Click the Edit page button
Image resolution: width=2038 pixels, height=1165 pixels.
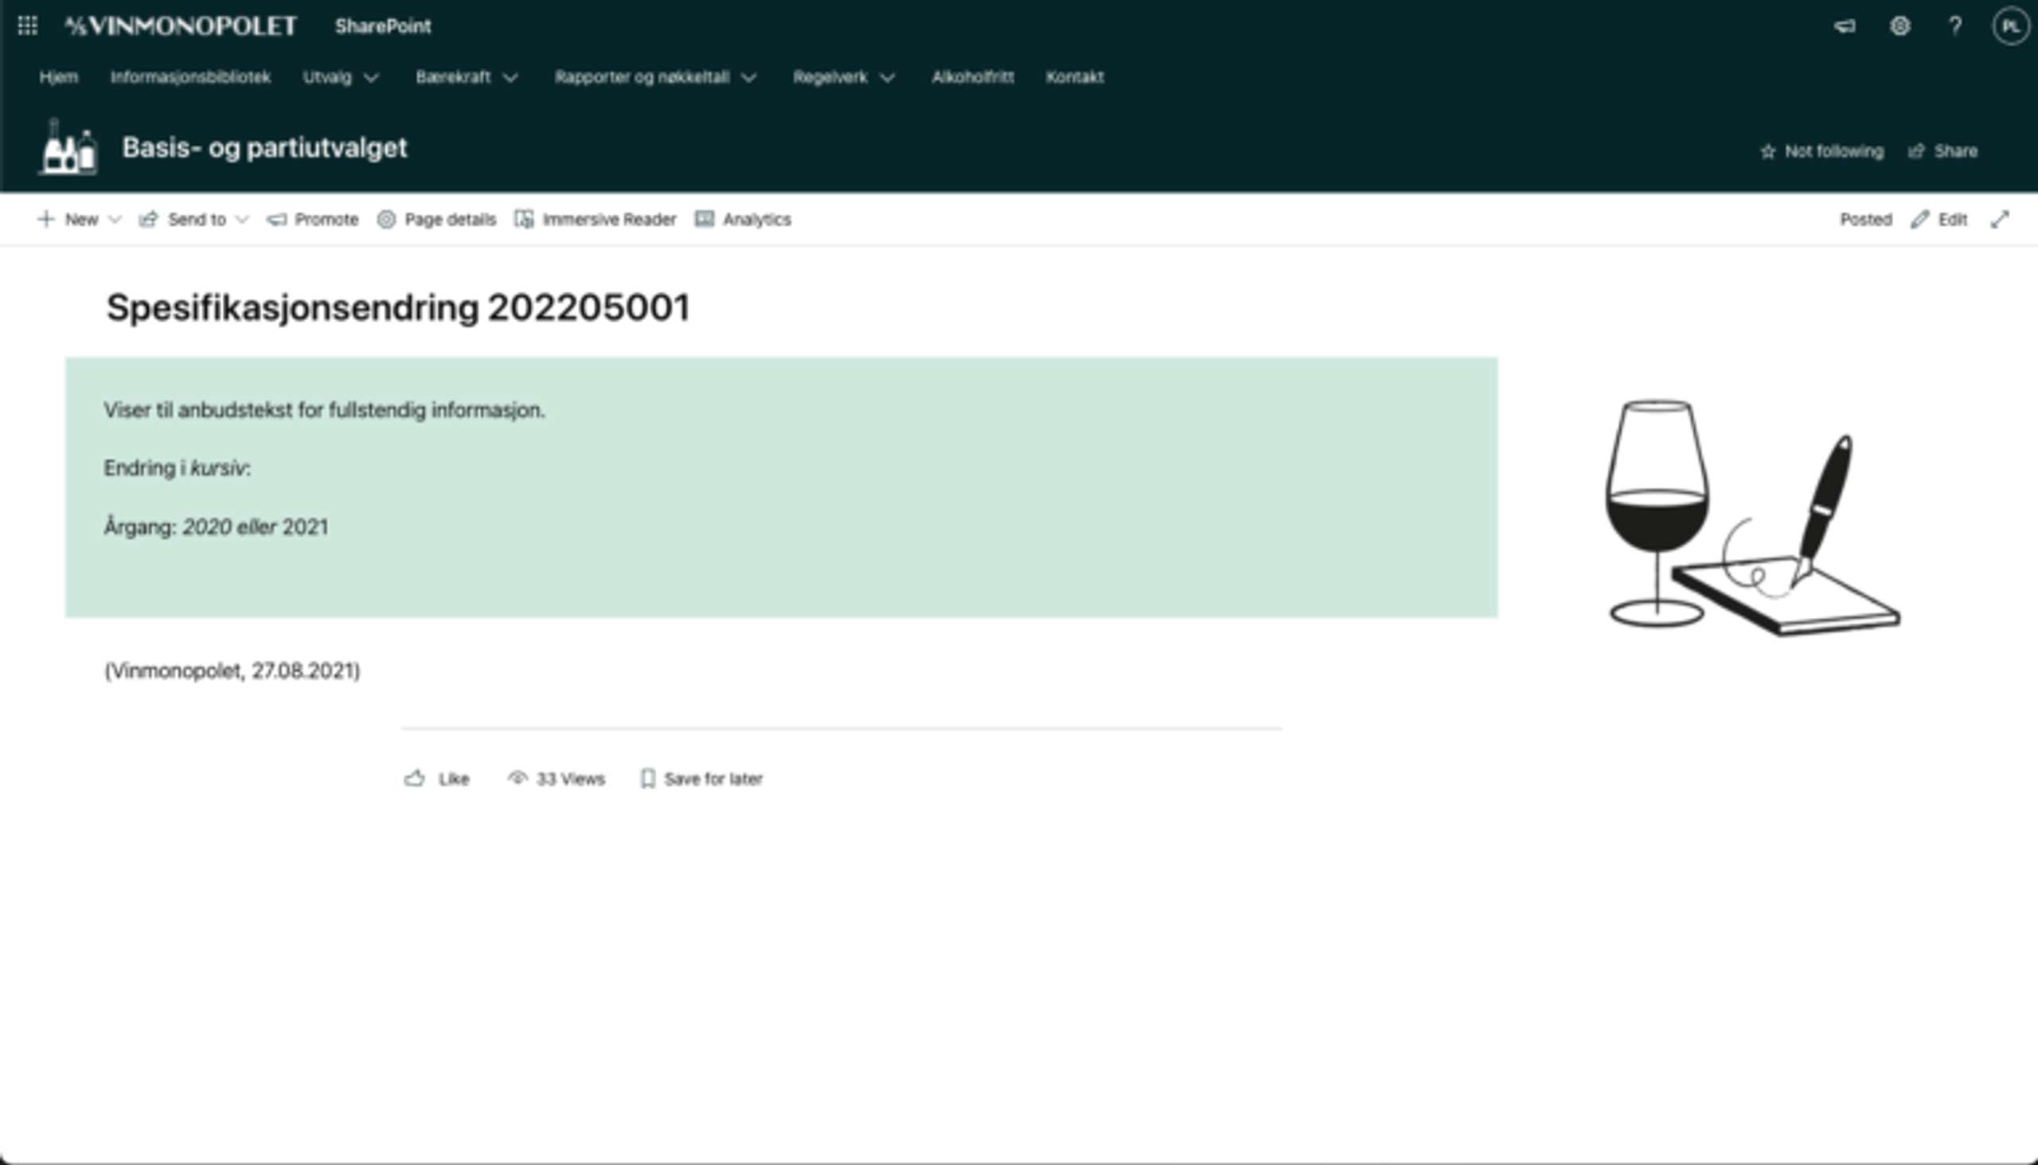pyautogui.click(x=1938, y=219)
